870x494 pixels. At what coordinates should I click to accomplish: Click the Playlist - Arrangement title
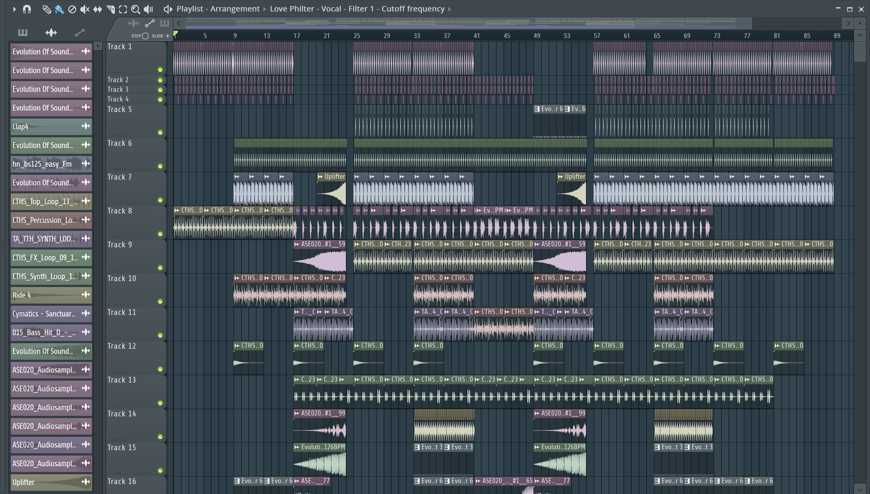tap(218, 9)
